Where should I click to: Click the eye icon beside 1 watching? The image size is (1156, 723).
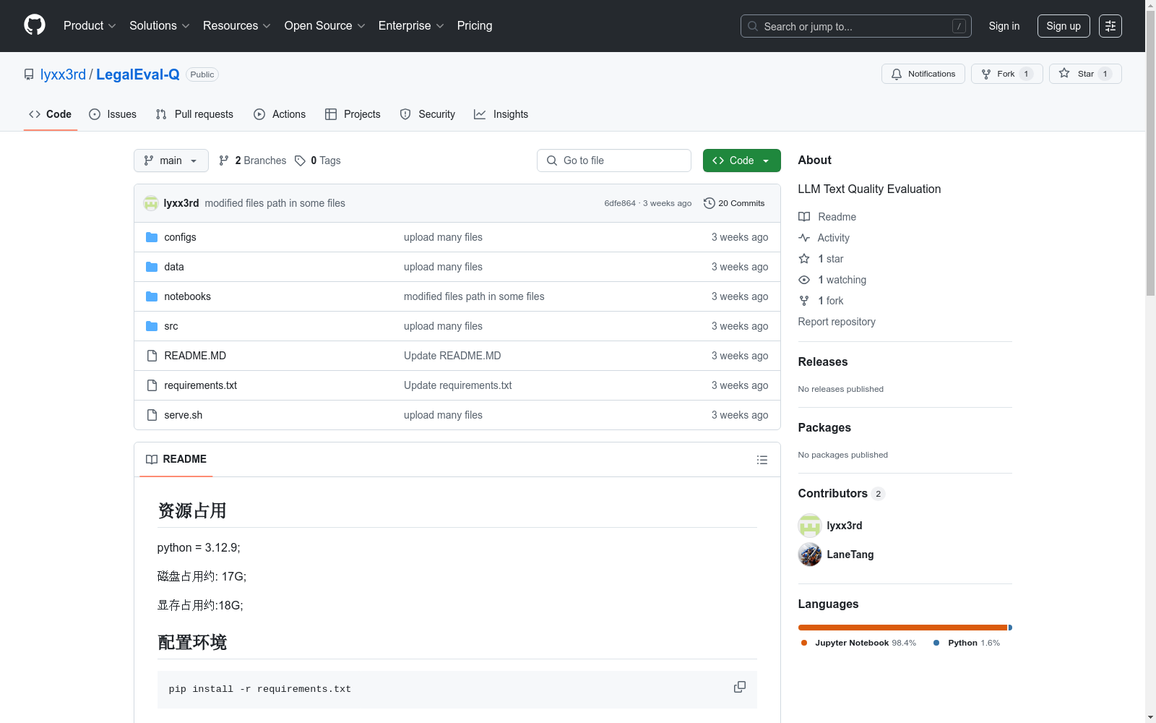click(x=804, y=280)
